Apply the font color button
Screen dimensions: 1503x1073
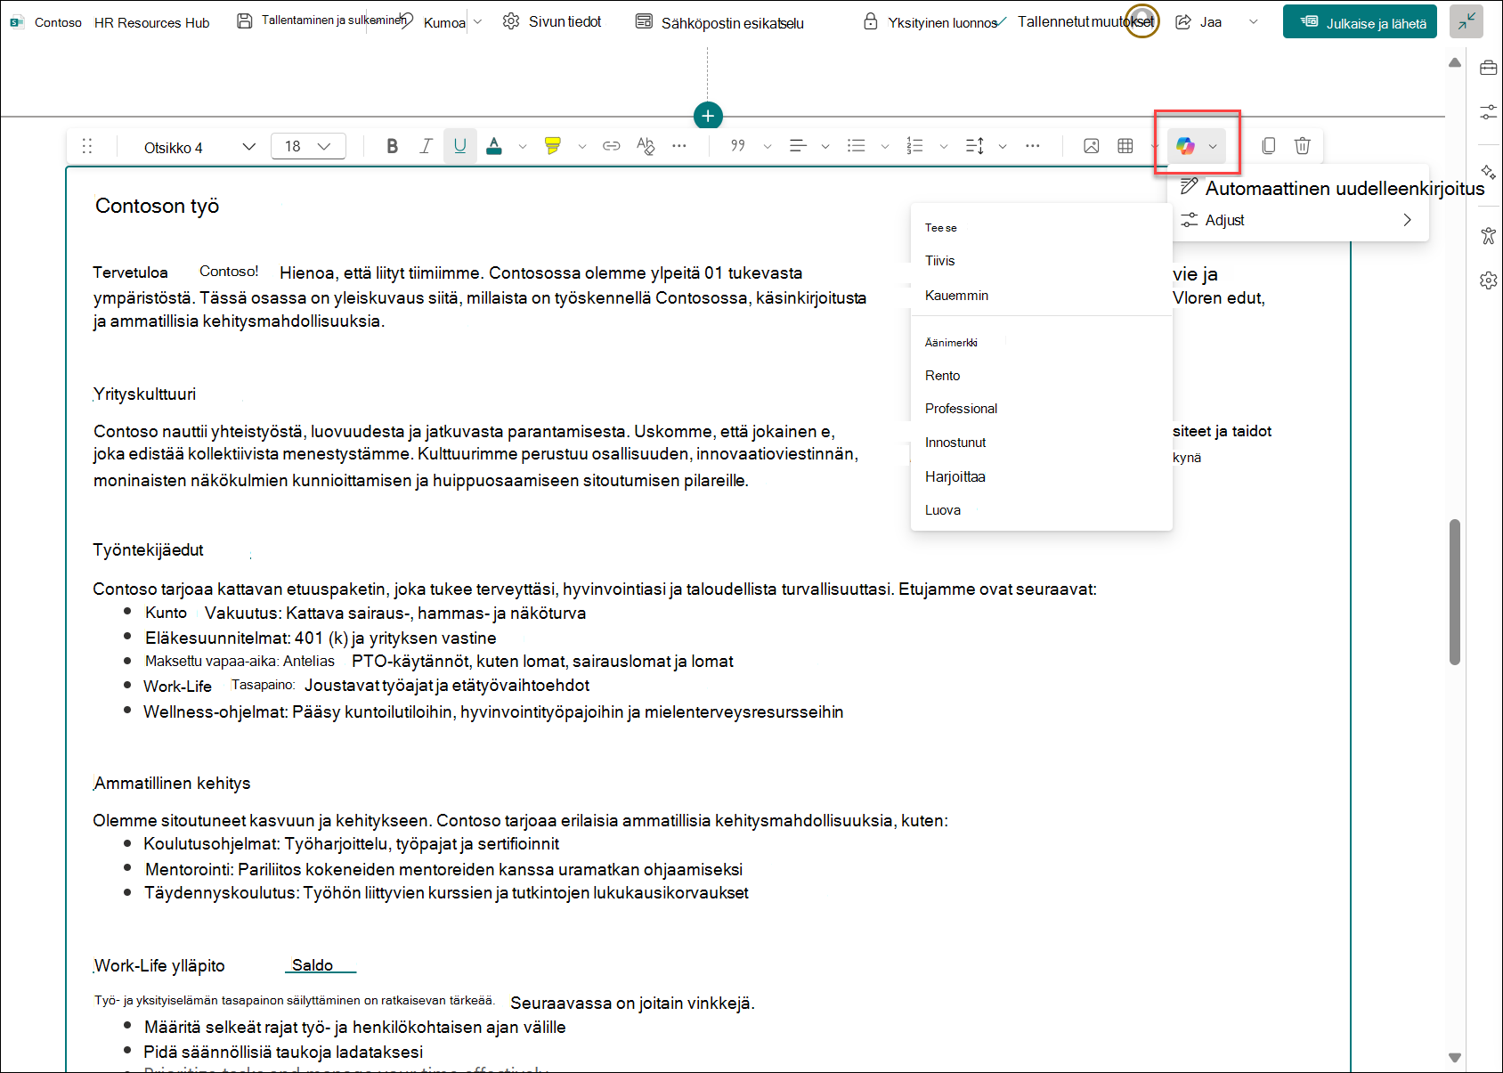tap(494, 146)
